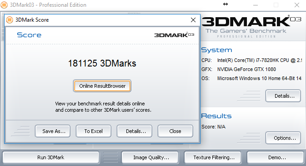Open the Image Quality... tool
Viewport: 306px width, 166px height.
coord(150,157)
